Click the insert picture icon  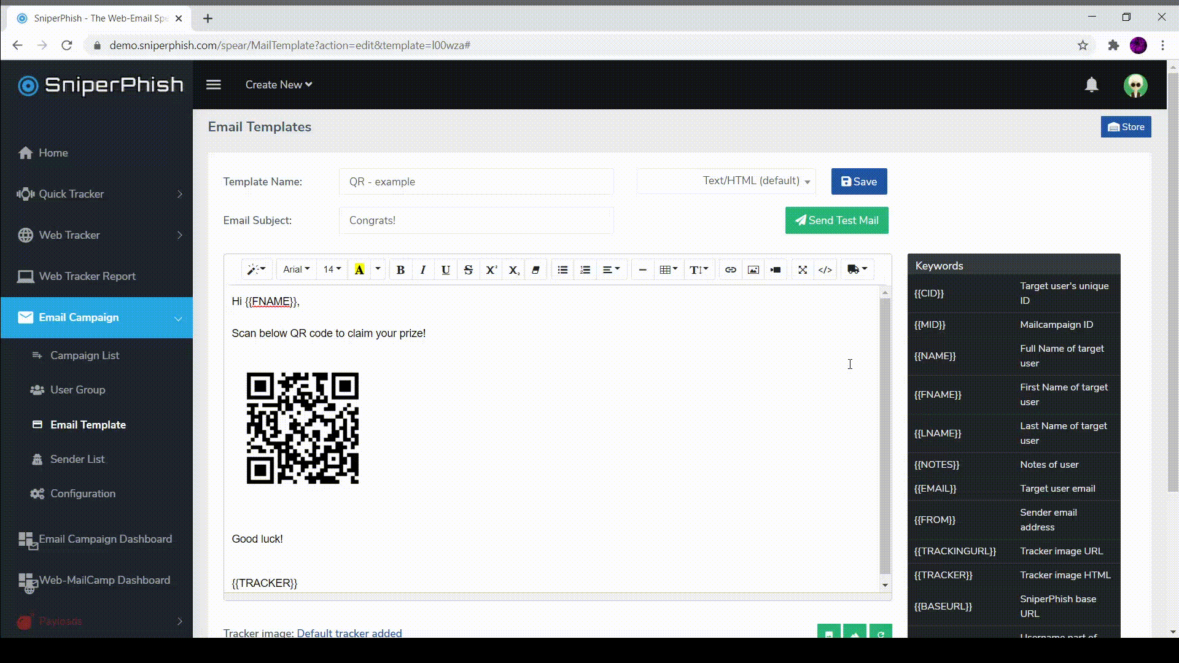coord(753,269)
